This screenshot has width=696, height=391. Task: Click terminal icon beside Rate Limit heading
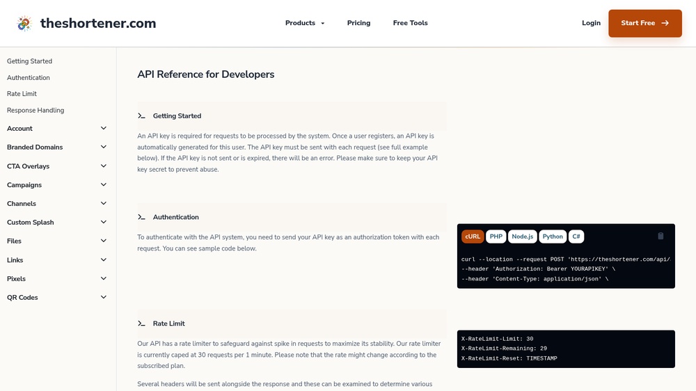point(141,324)
